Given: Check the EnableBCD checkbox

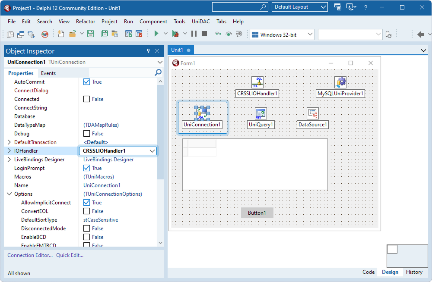Looking at the screenshot, I should point(86,237).
